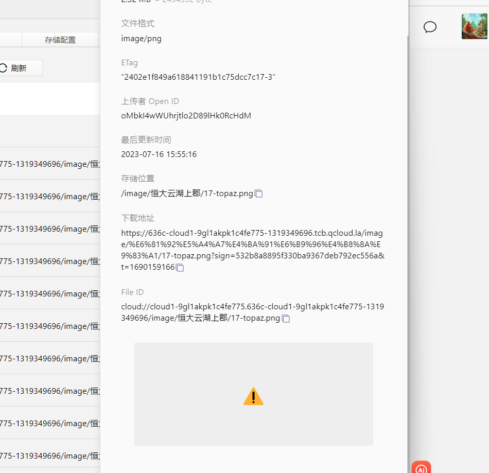The image size is (489, 473).
Task: Click the ETag value 2402e1f849a618841191b1c75dcc7c17-3
Action: (198, 77)
